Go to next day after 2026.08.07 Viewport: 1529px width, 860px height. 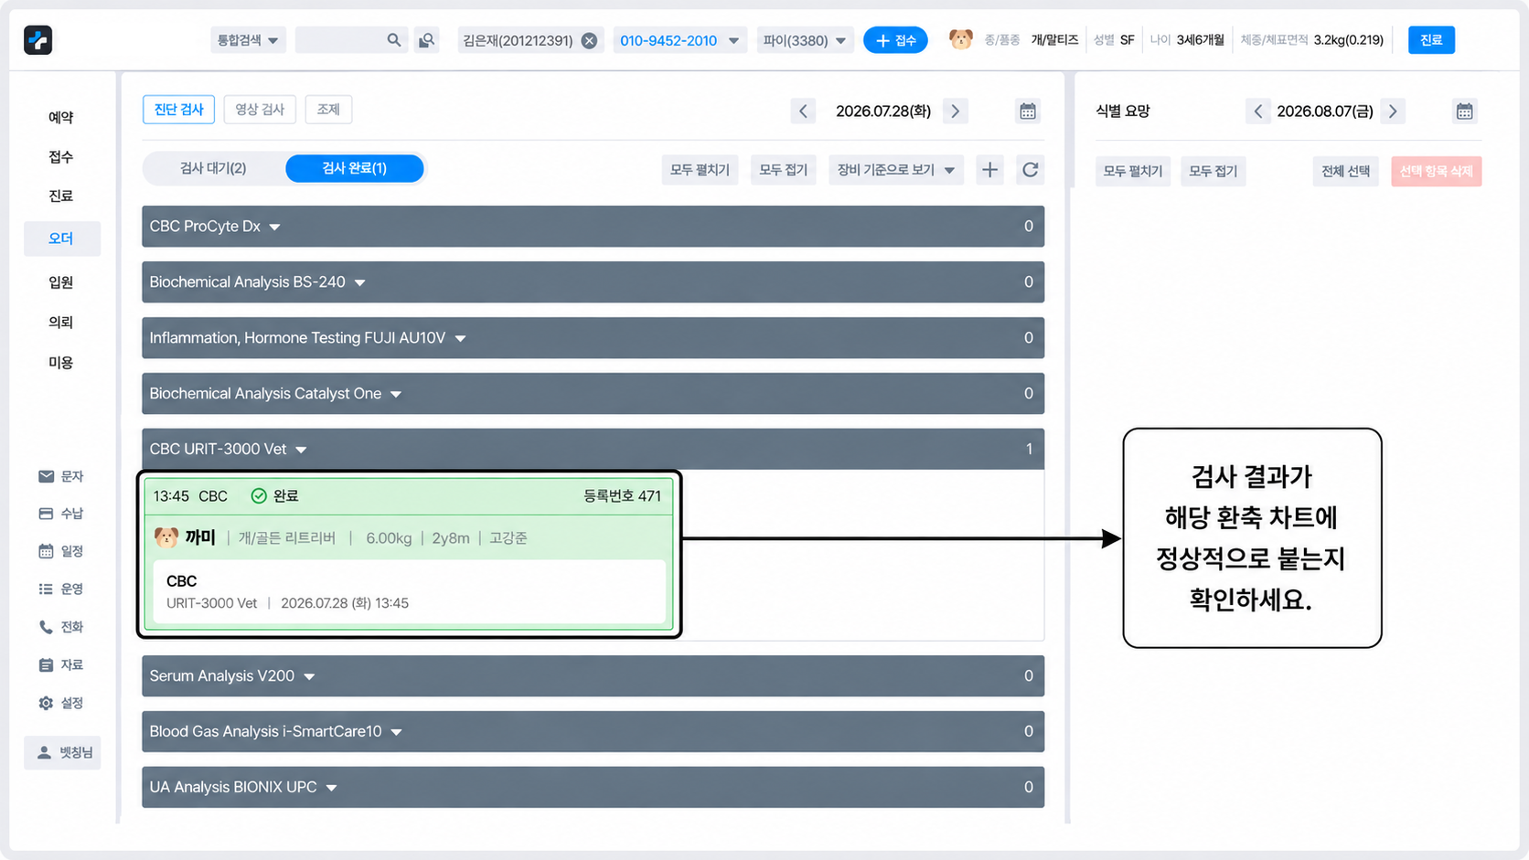(x=1393, y=111)
